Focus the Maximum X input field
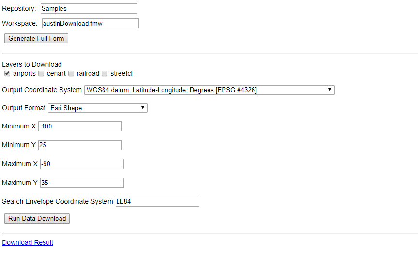Viewport: 418px width, 255px height. click(82, 164)
